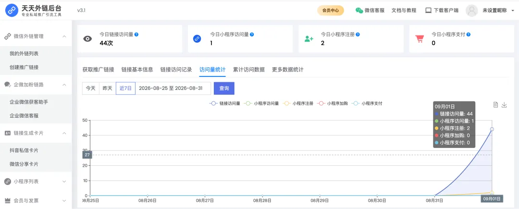Screen dimensions: 519x209
Task: Toggle 小程序支付 series in chart legend
Action: (367, 103)
